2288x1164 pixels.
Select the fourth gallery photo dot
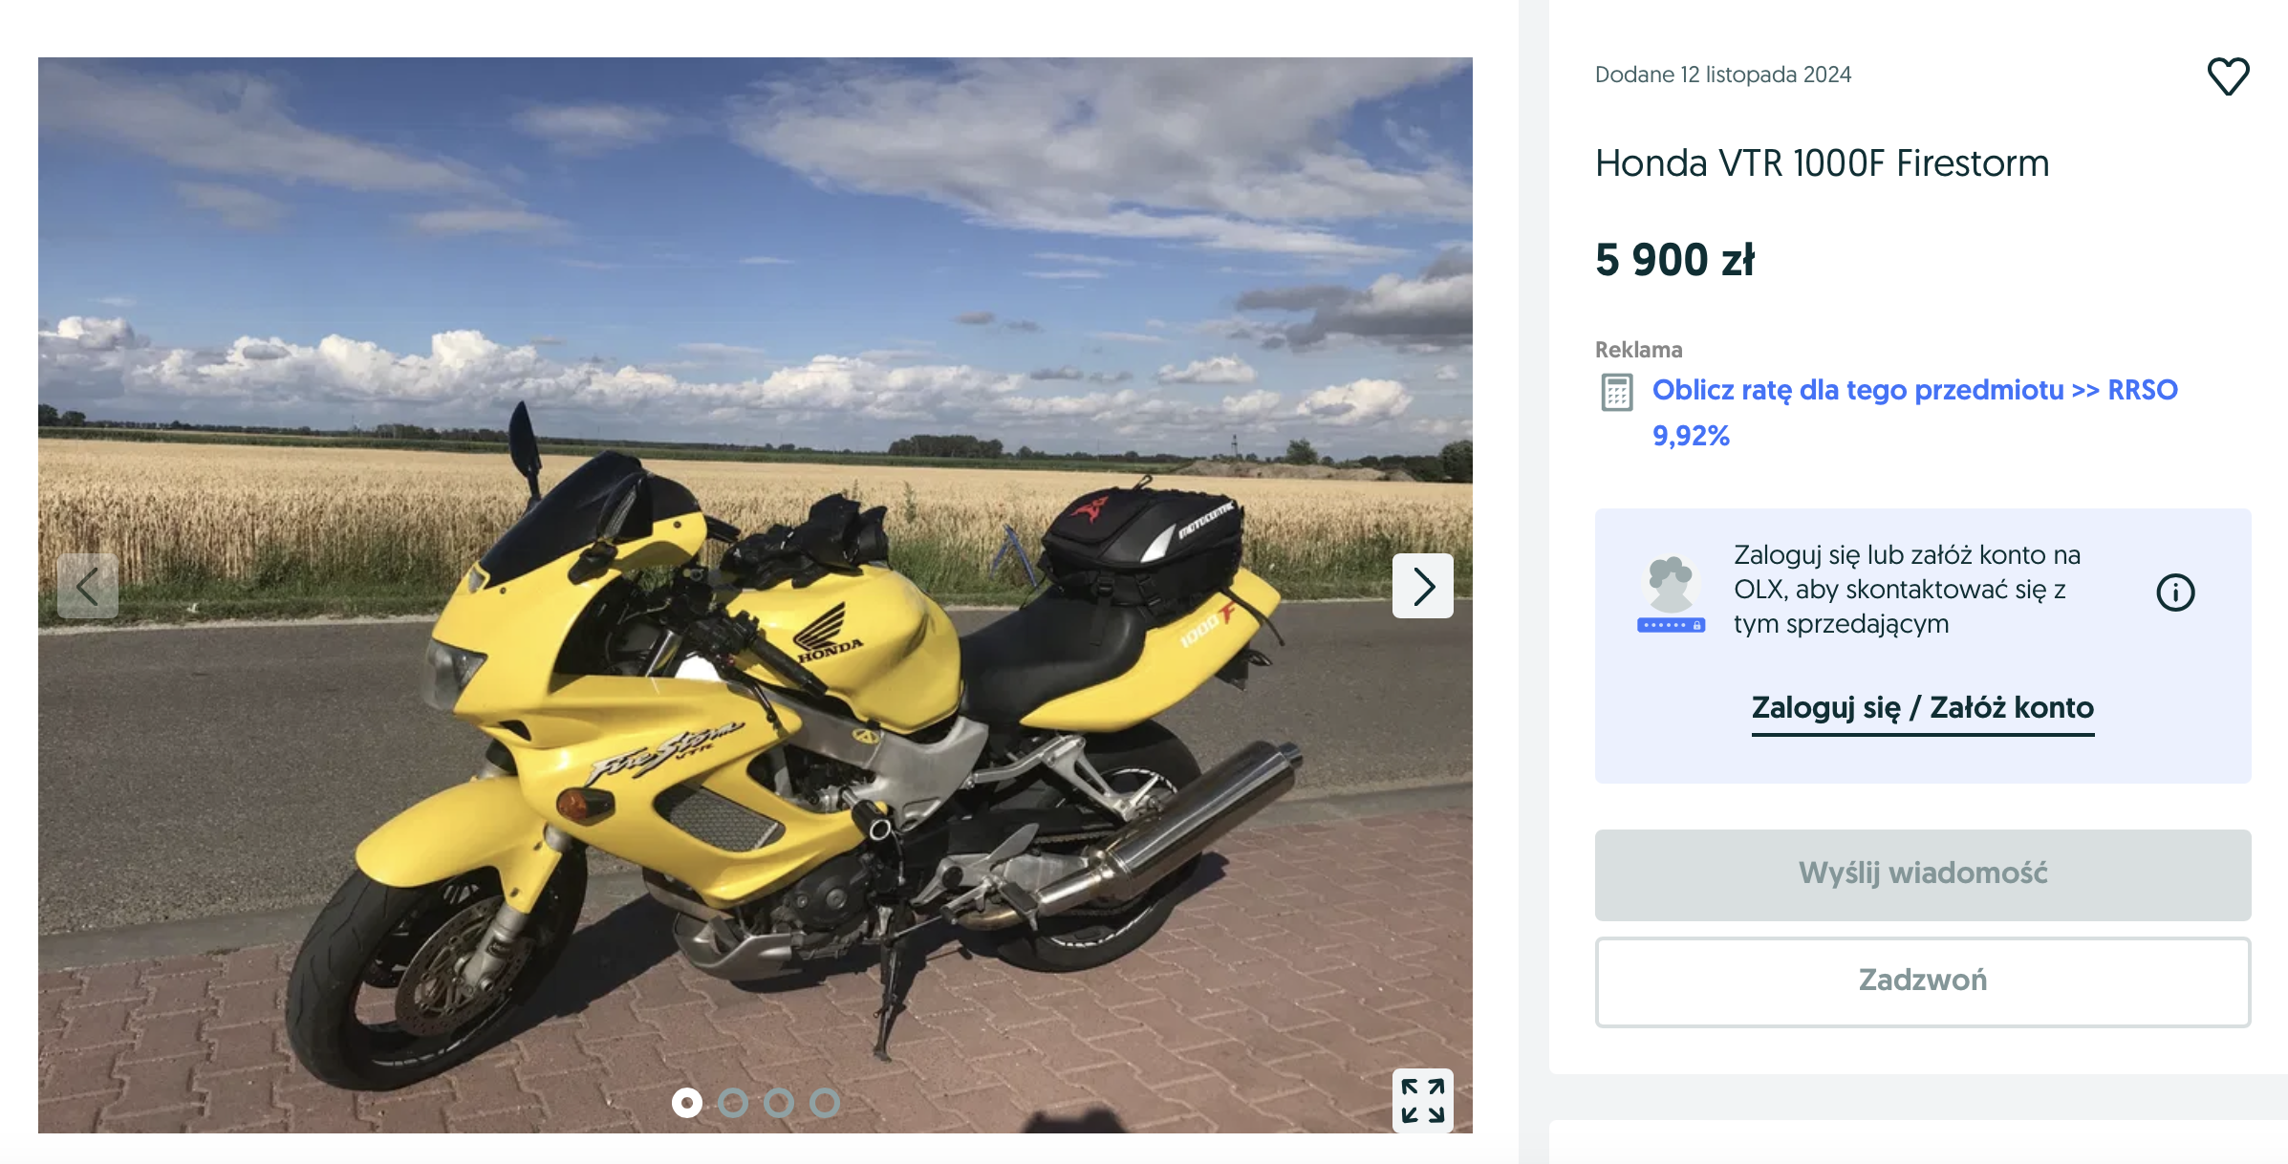coord(825,1103)
